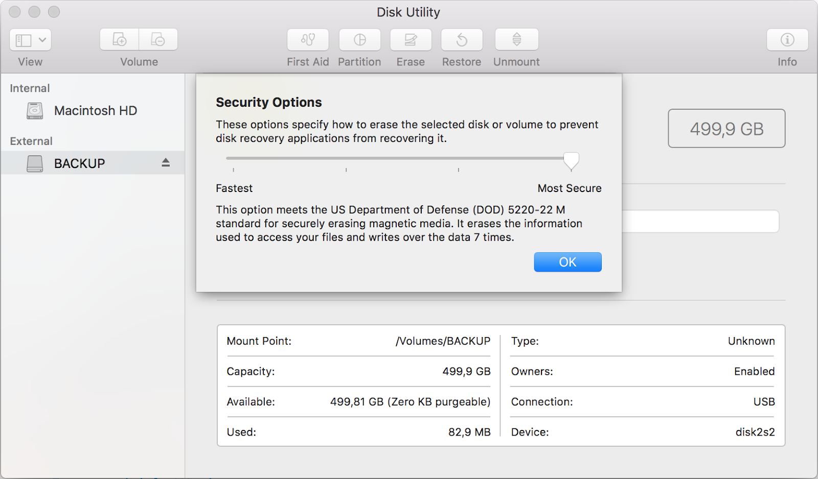Click the add Volume icon
Image resolution: width=818 pixels, height=479 pixels.
[119, 39]
